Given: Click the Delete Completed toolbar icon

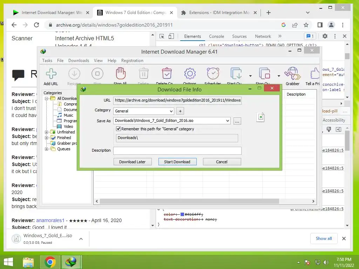Looking at the screenshot, I should [167, 74].
